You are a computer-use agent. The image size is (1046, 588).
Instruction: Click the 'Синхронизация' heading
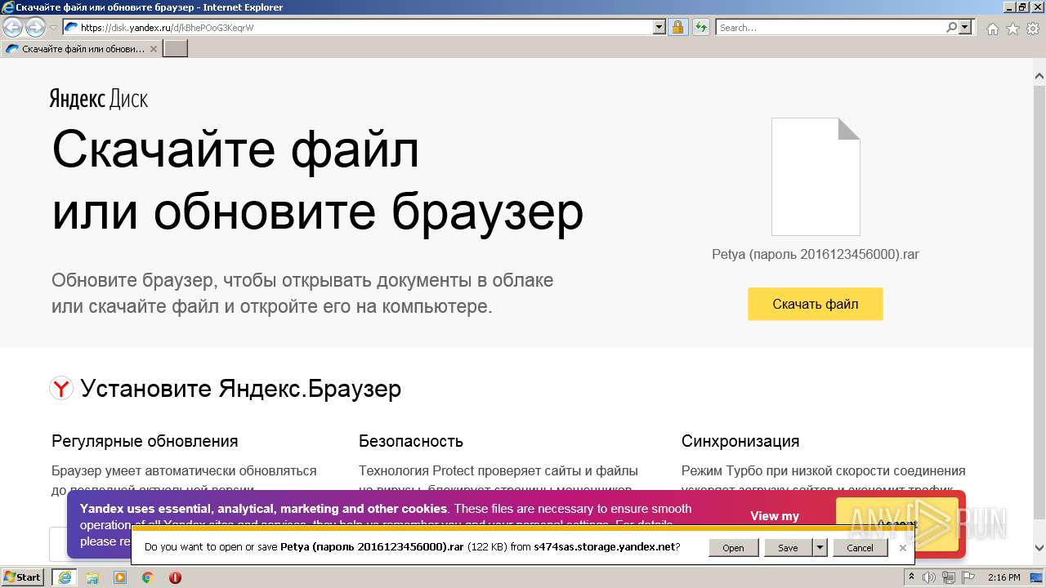tap(740, 441)
